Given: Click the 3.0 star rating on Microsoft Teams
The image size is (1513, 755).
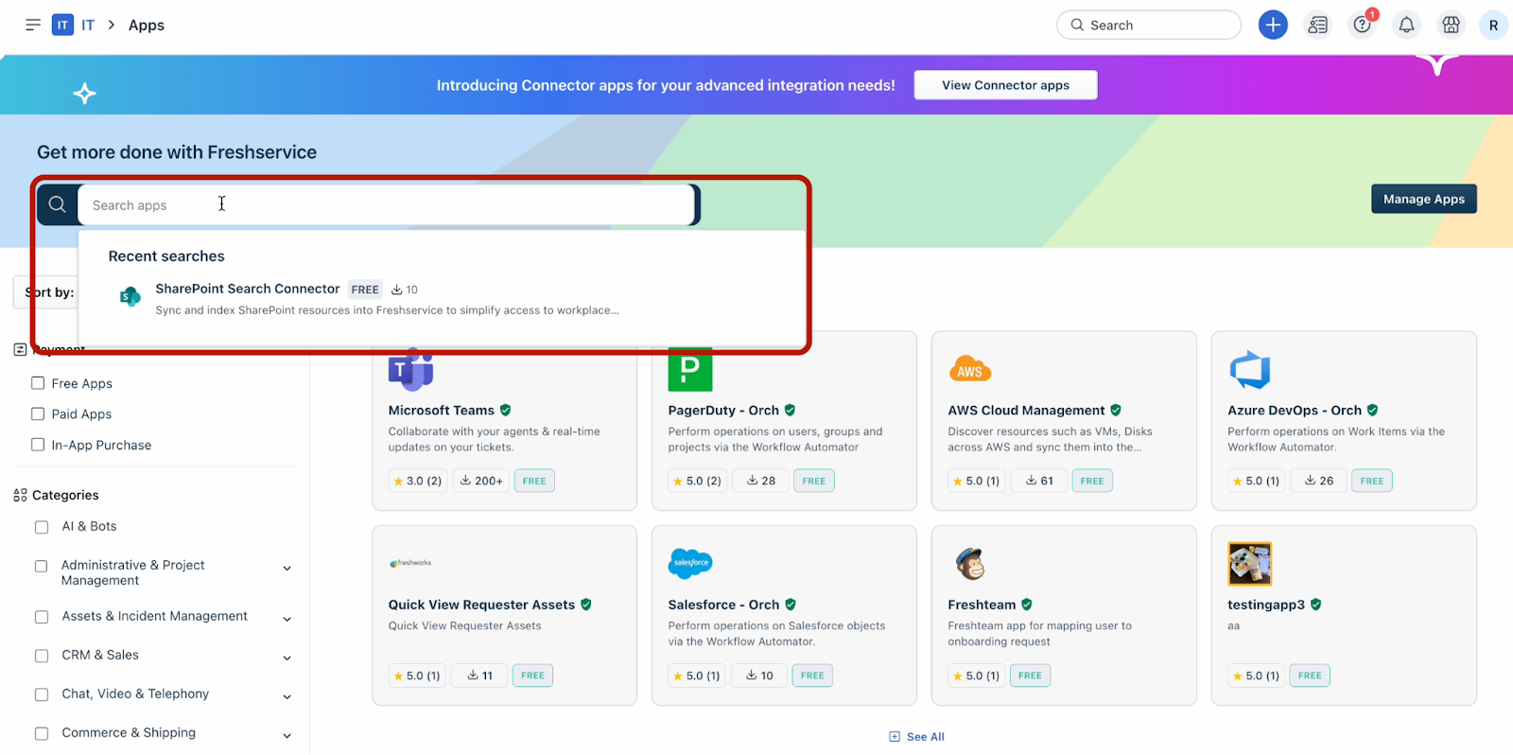Looking at the screenshot, I should tap(417, 481).
